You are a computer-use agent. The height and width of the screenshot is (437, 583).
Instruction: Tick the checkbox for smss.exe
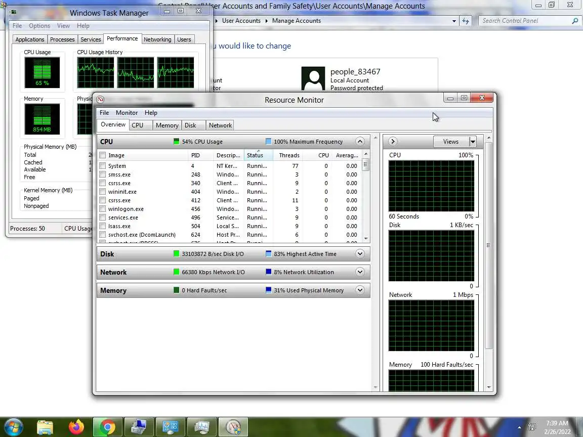click(103, 174)
